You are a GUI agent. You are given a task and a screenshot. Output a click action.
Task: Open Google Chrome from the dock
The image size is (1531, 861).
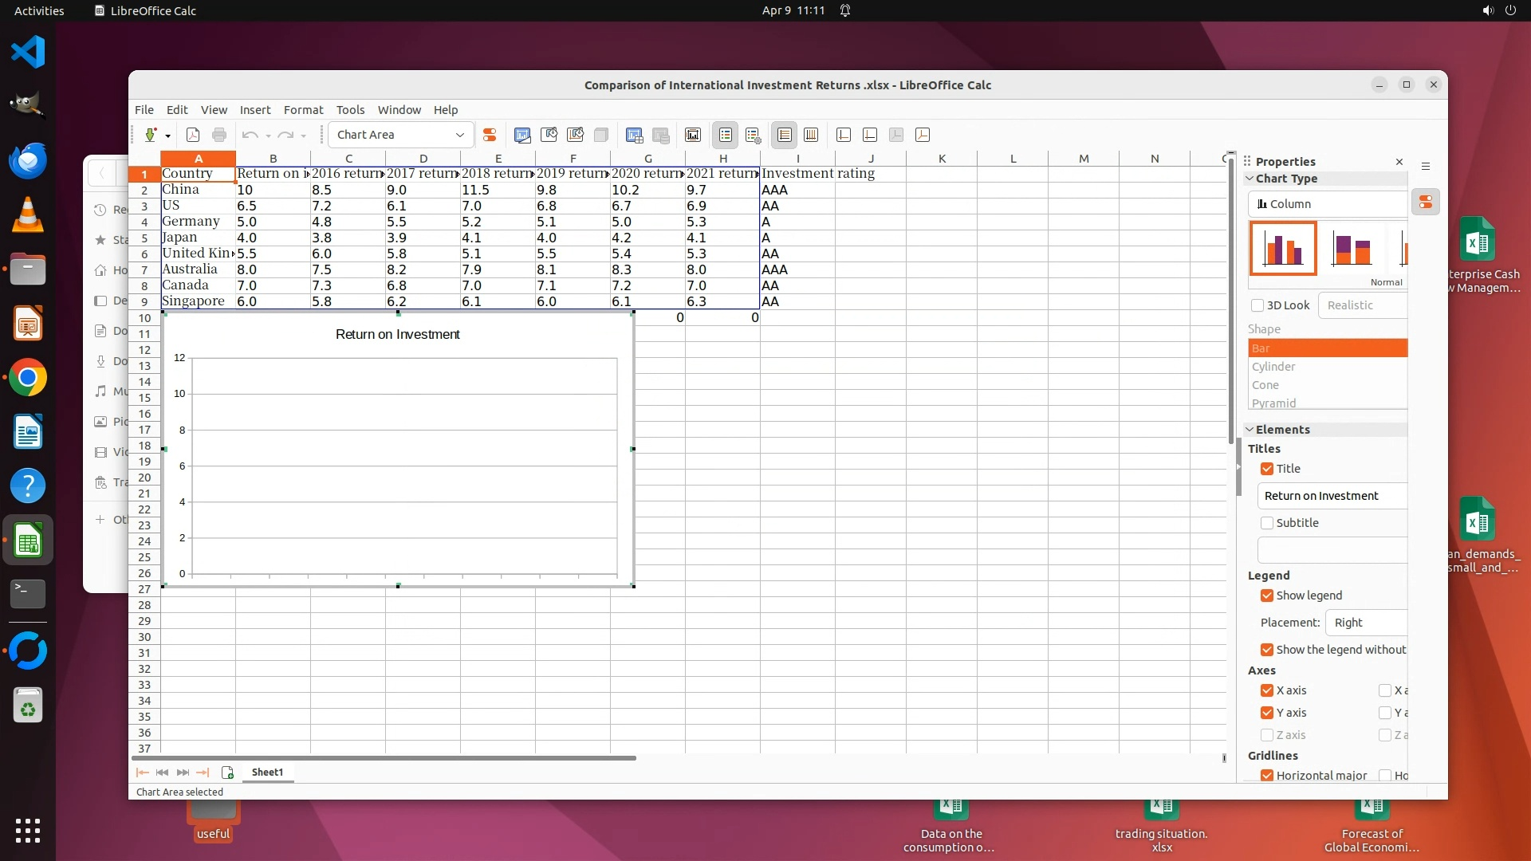[x=28, y=377]
